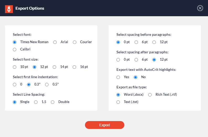Viewport: 208px width, 137px height.
Task: Click the red Export button
Action: click(x=105, y=125)
